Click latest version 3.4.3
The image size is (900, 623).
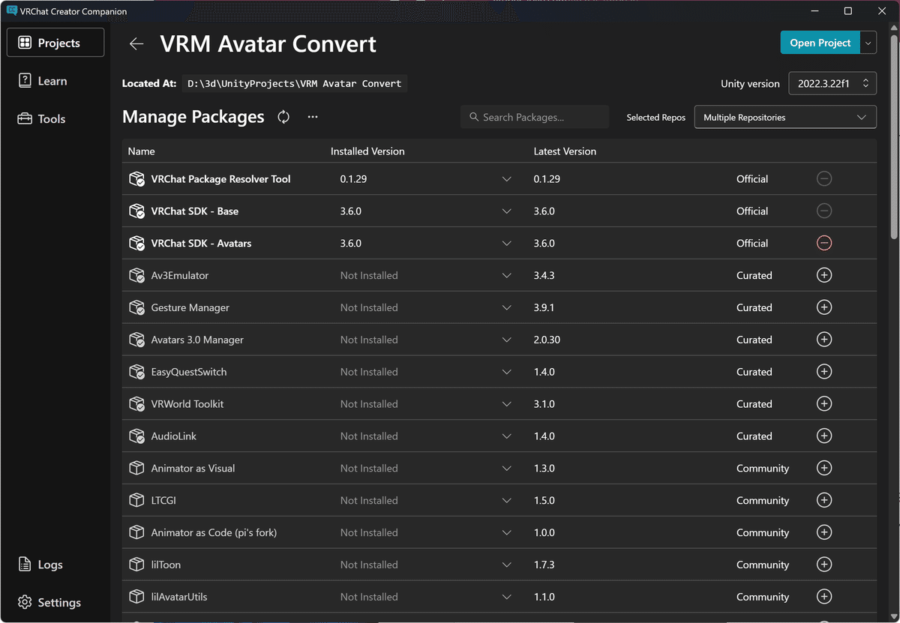coord(544,275)
